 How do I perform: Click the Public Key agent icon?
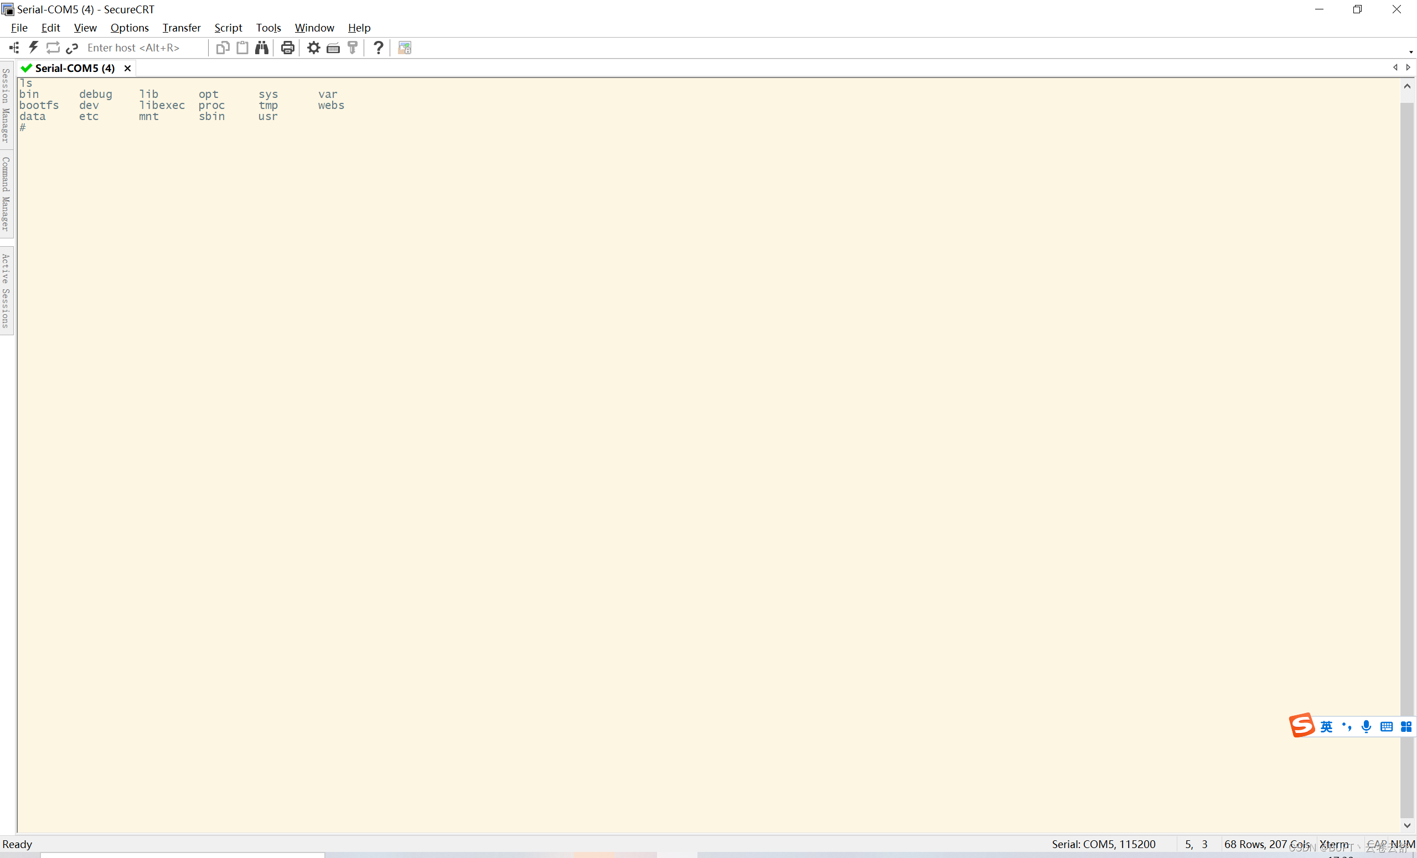[x=353, y=48]
